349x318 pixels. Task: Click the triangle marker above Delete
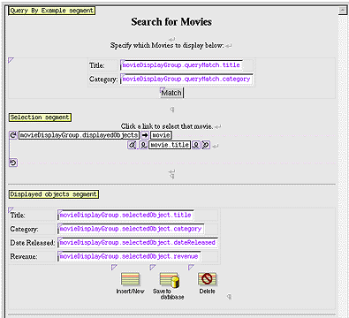tap(191, 267)
